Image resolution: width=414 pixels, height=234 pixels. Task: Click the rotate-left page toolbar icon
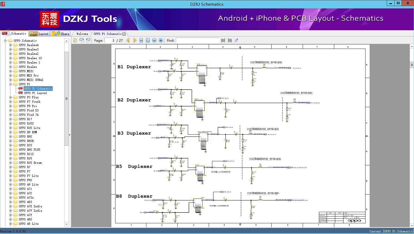(x=82, y=40)
